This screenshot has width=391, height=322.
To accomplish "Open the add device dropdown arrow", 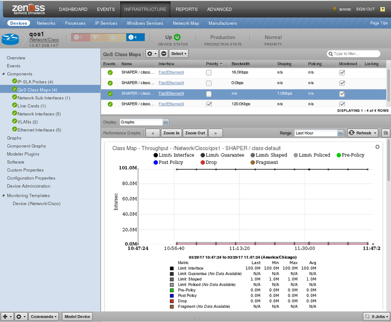I will tap(11, 317).
